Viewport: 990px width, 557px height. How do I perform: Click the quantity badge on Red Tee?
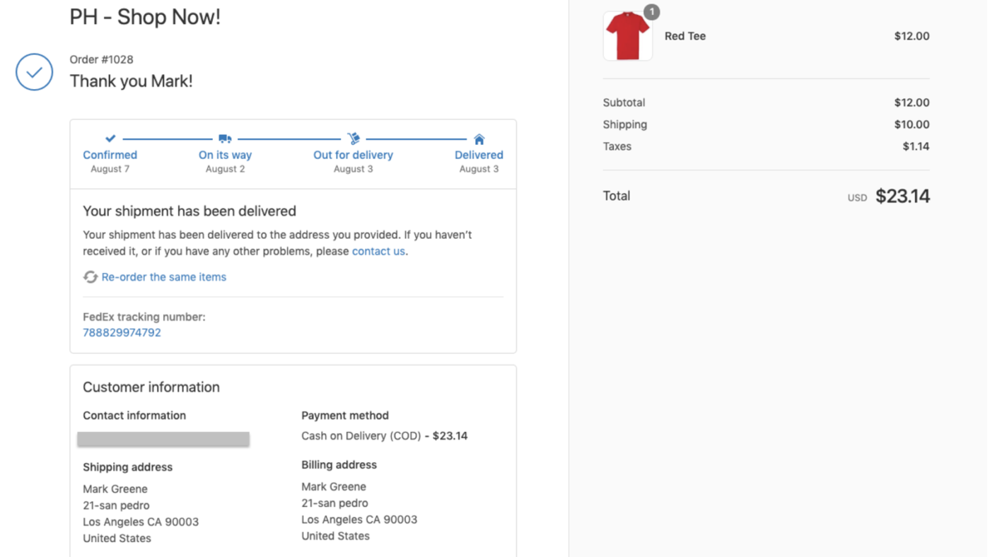(x=651, y=12)
